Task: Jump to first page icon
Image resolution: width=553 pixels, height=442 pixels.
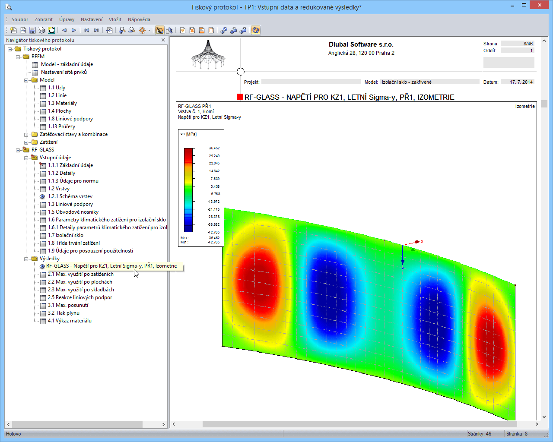Action: [87, 30]
